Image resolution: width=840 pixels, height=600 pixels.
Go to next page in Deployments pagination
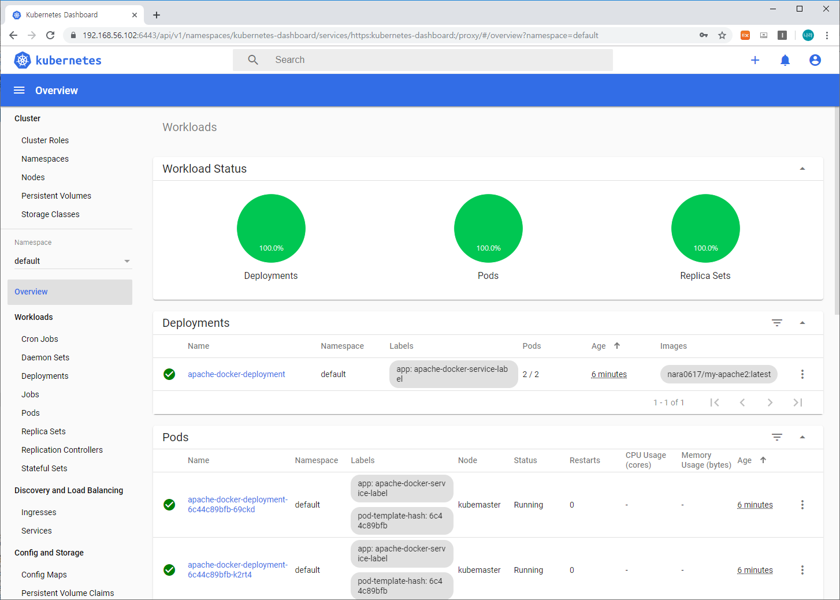tap(770, 403)
